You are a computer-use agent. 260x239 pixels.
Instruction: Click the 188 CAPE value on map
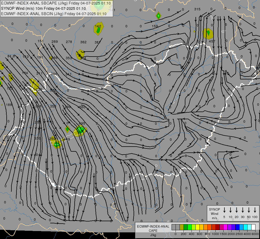point(9,105)
